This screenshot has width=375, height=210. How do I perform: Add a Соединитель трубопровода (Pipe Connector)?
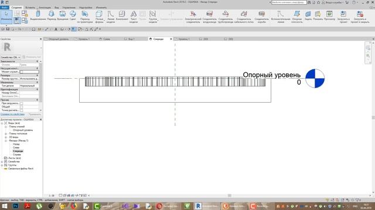coord(225,17)
